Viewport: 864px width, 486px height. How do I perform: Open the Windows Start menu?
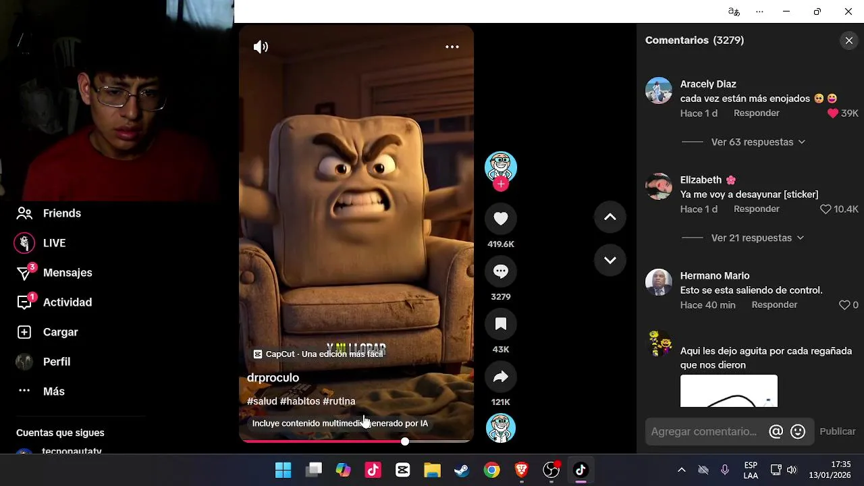click(x=283, y=470)
